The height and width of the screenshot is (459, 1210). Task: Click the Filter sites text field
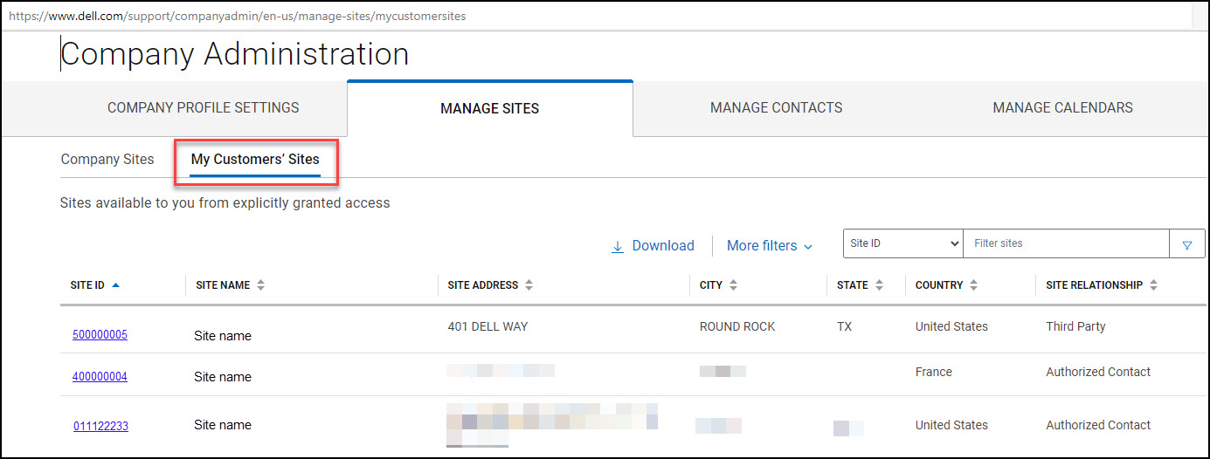point(1066,243)
